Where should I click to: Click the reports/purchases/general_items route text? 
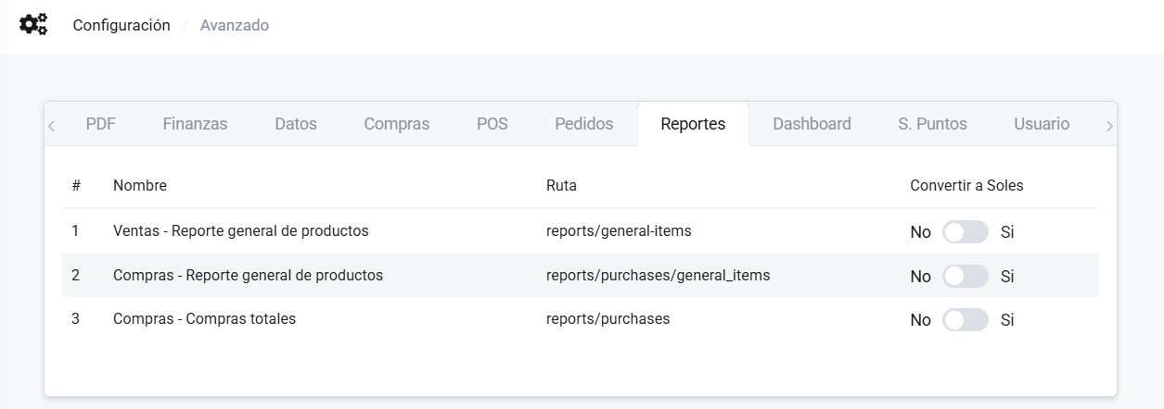[658, 275]
